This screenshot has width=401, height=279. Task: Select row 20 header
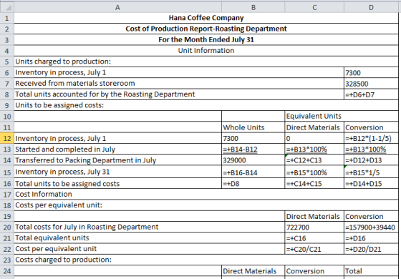[x=7, y=227]
